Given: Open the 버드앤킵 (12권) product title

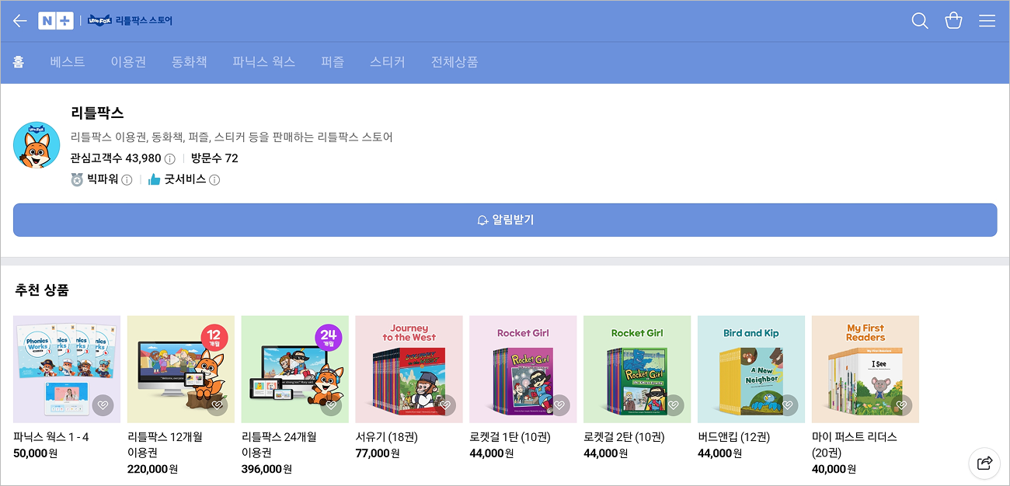Looking at the screenshot, I should (x=733, y=437).
